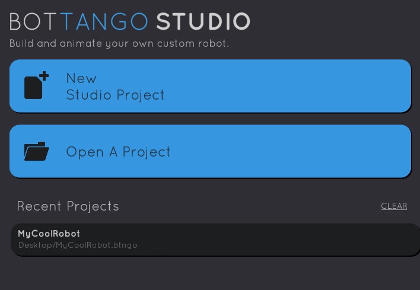Click the blue TANGO letters in the logo
This screenshot has height=290, width=420.
pyautogui.click(x=104, y=21)
